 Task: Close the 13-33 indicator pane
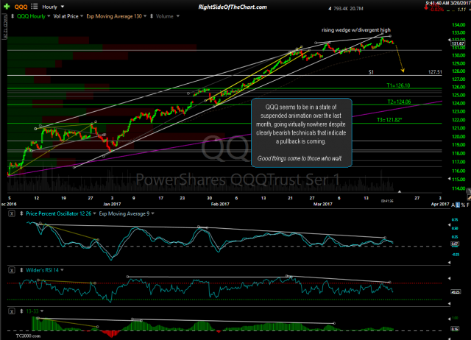pos(12,311)
